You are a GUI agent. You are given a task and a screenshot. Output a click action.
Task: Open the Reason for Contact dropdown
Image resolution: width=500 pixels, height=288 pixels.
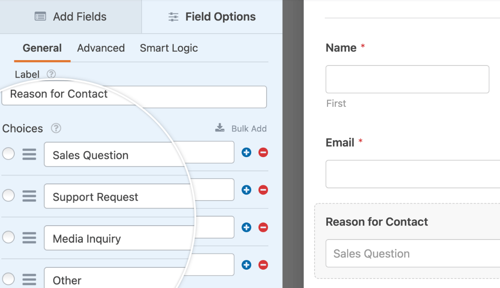[412, 253]
